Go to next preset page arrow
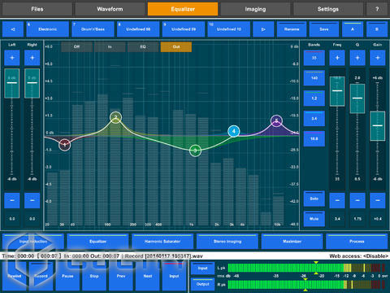The image size is (390, 293). coord(263,29)
